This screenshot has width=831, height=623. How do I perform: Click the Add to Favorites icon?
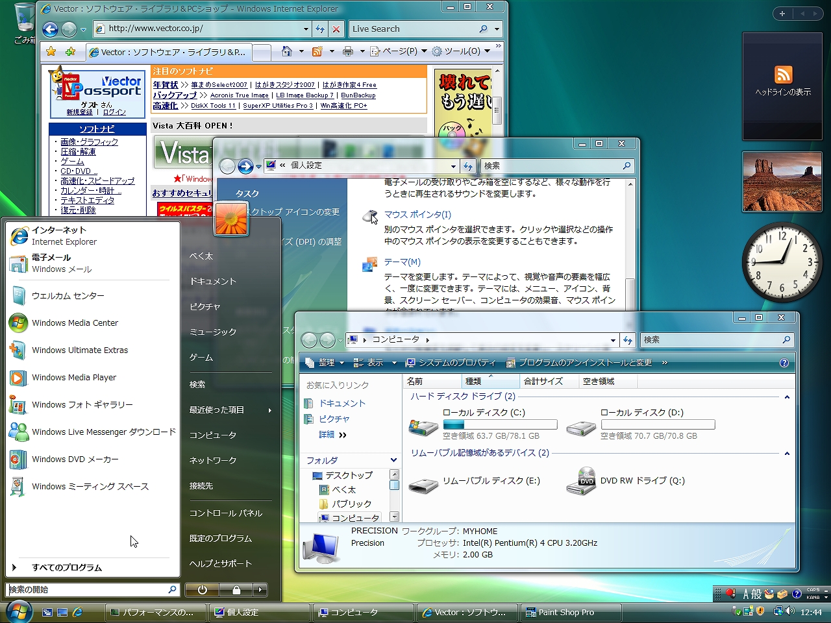70,51
